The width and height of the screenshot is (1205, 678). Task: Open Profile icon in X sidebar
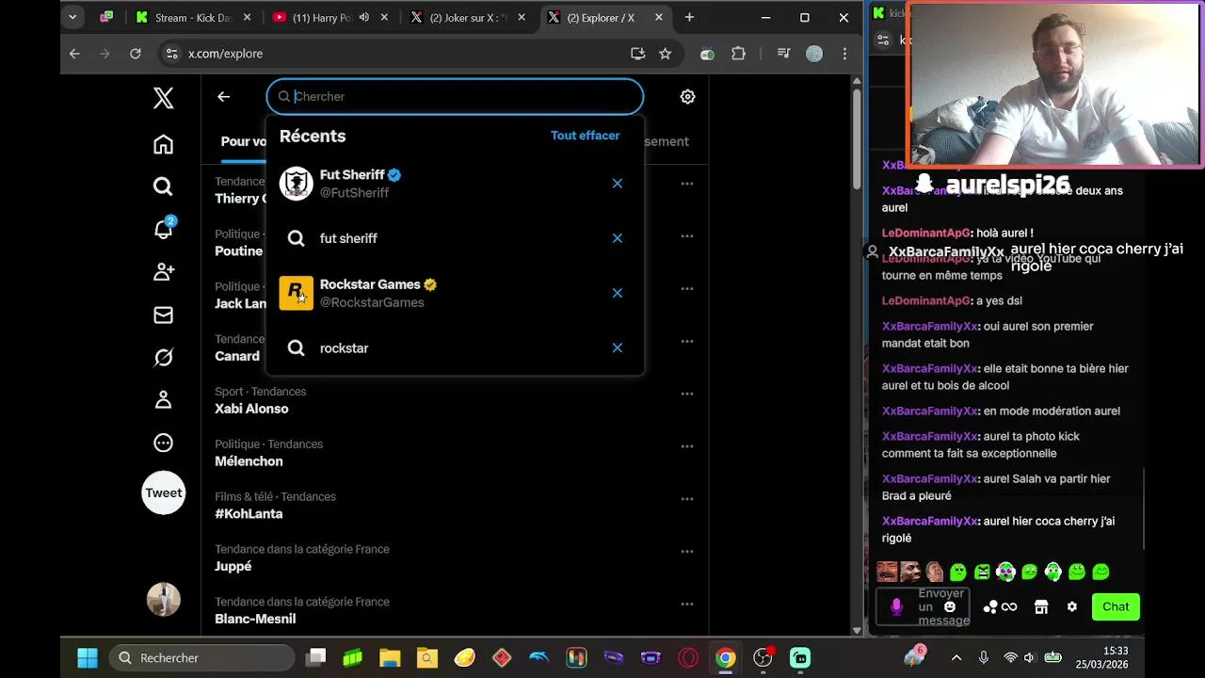click(164, 400)
